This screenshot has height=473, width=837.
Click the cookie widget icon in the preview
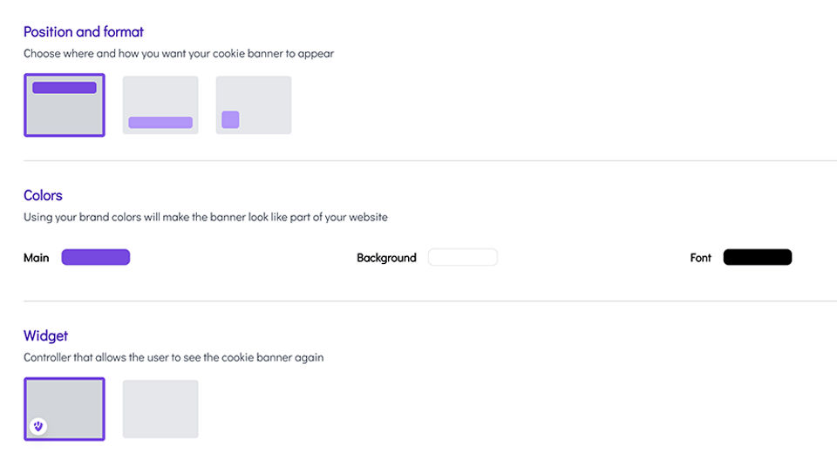[38, 426]
